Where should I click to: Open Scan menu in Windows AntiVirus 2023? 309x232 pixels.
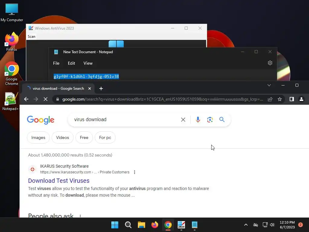pos(31,37)
